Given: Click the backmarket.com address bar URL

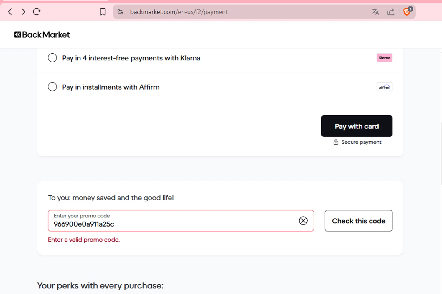Looking at the screenshot, I should pyautogui.click(x=179, y=12).
